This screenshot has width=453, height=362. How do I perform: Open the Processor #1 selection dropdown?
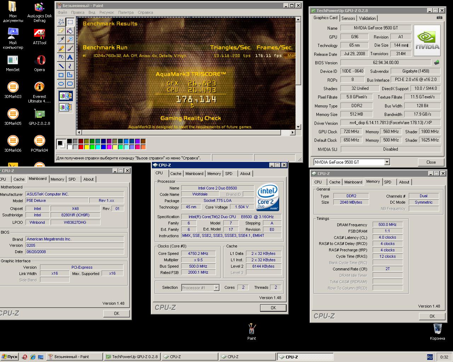tap(216, 288)
